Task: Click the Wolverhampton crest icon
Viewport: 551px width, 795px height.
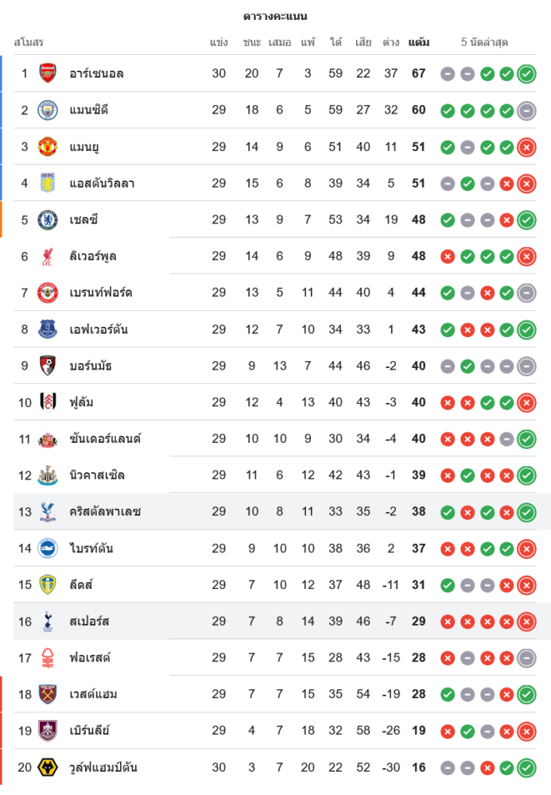Action: 49,767
